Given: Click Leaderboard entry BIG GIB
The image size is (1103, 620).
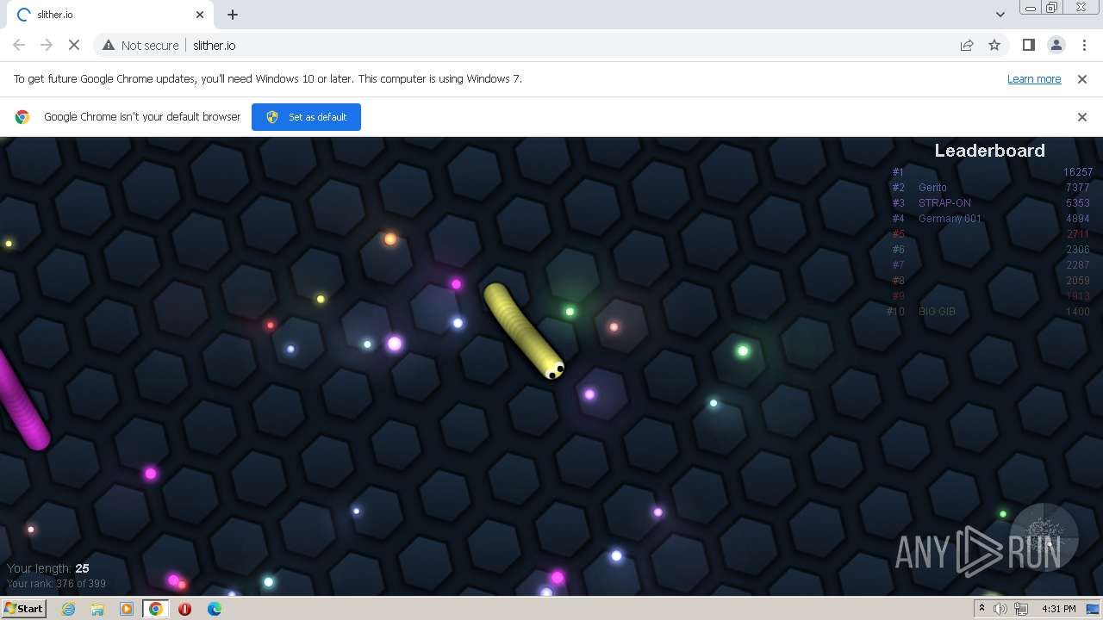Looking at the screenshot, I should [937, 311].
